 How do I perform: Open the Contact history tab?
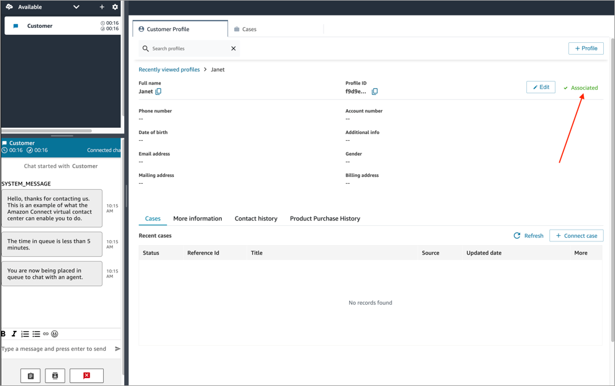click(x=256, y=218)
